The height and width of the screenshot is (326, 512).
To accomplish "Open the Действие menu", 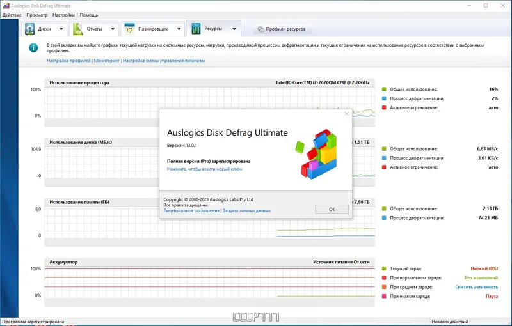I will coord(12,15).
